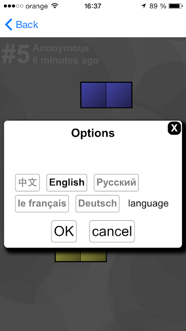The image size is (186, 331).
Task: Confirm options with the OK button
Action: [64, 231]
